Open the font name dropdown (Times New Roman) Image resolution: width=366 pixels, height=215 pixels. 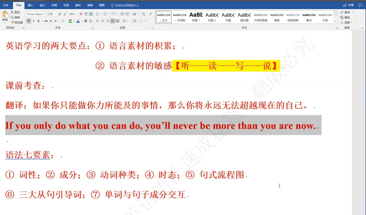click(45, 14)
